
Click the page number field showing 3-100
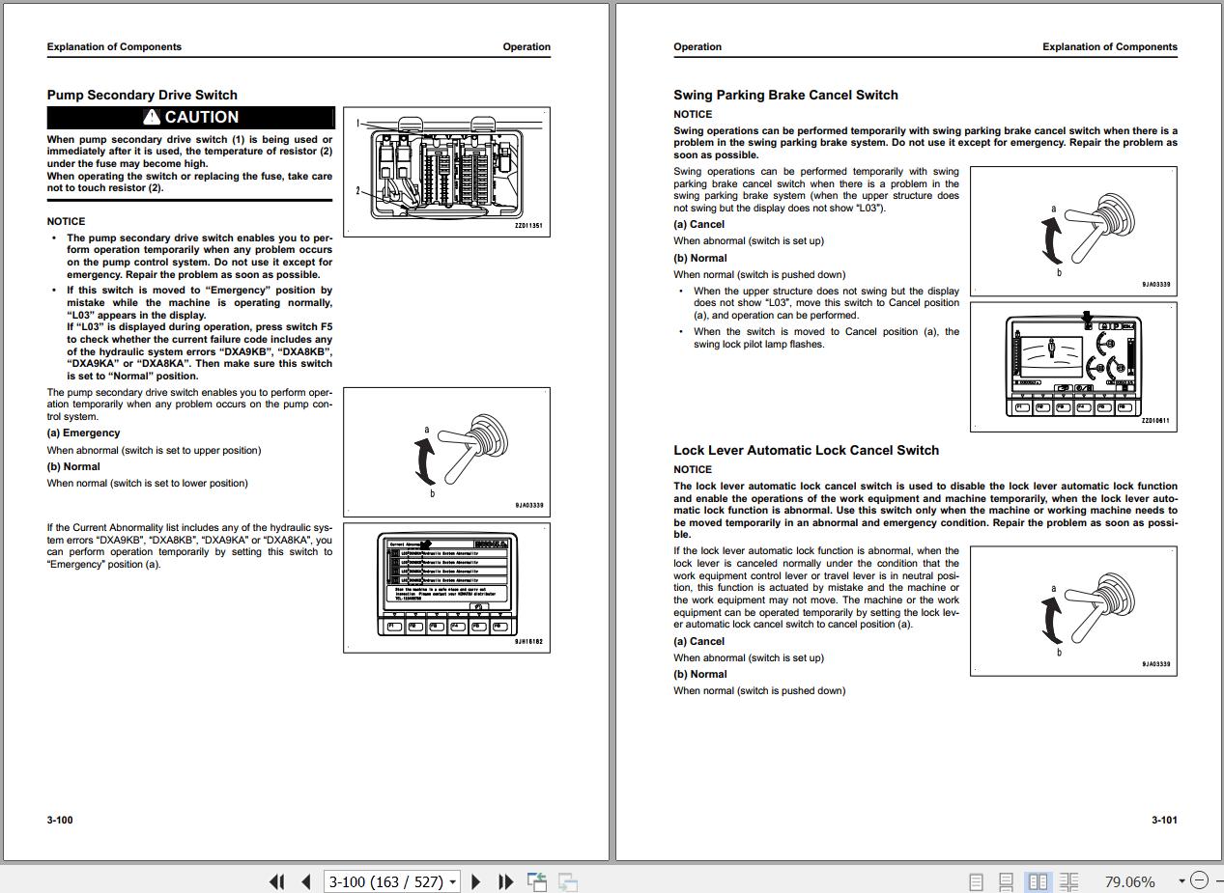click(x=385, y=881)
